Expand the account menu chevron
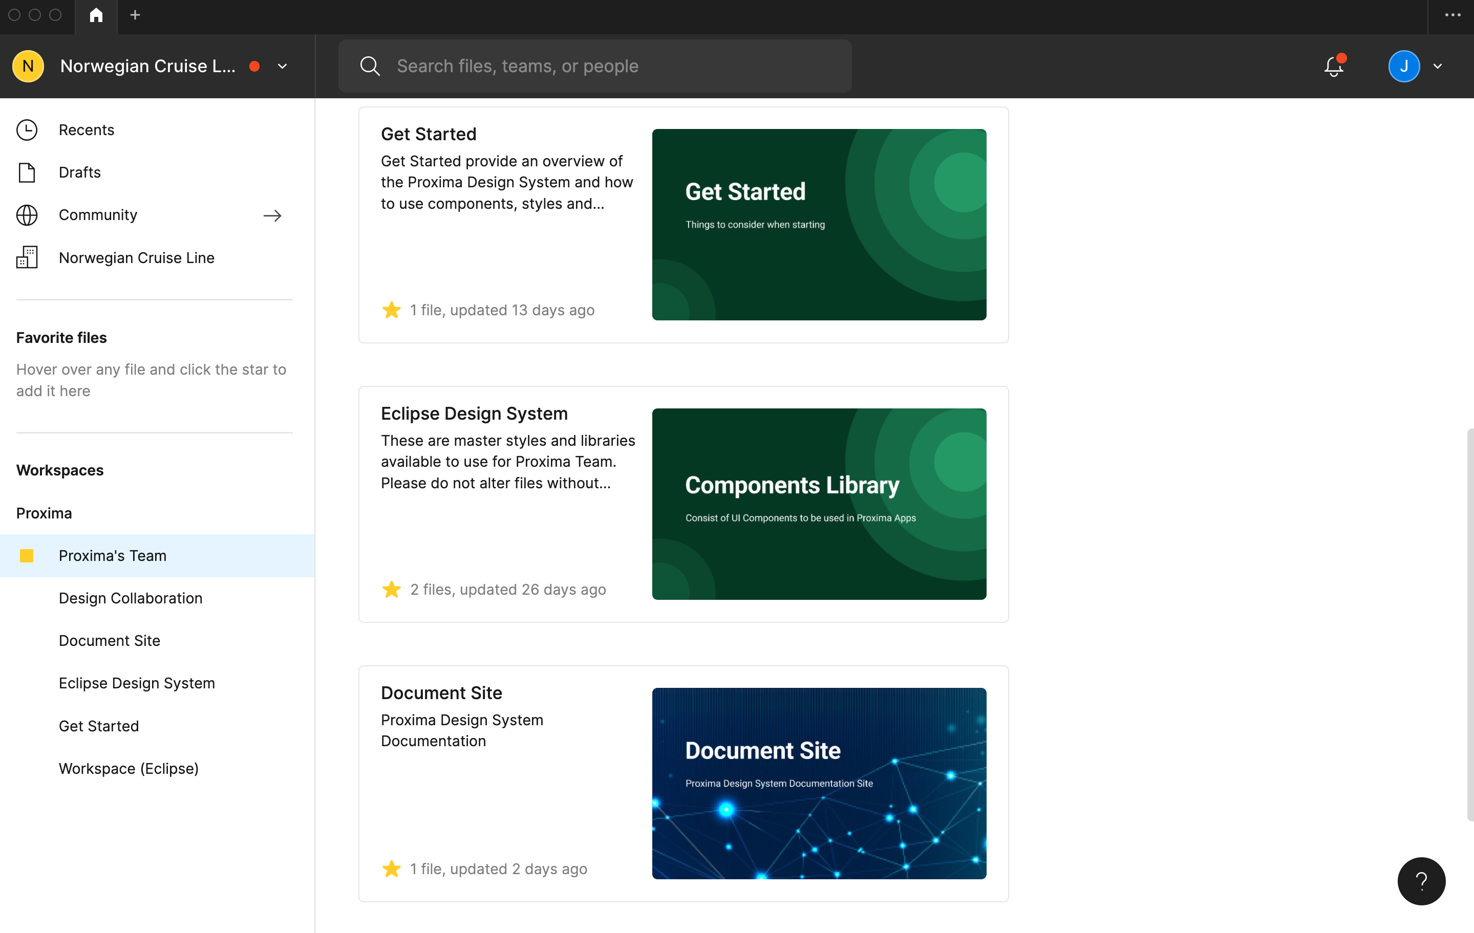This screenshot has width=1474, height=933. [1437, 66]
